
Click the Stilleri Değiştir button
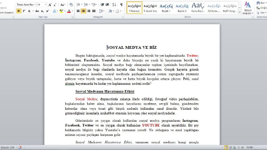tap(248, 8)
